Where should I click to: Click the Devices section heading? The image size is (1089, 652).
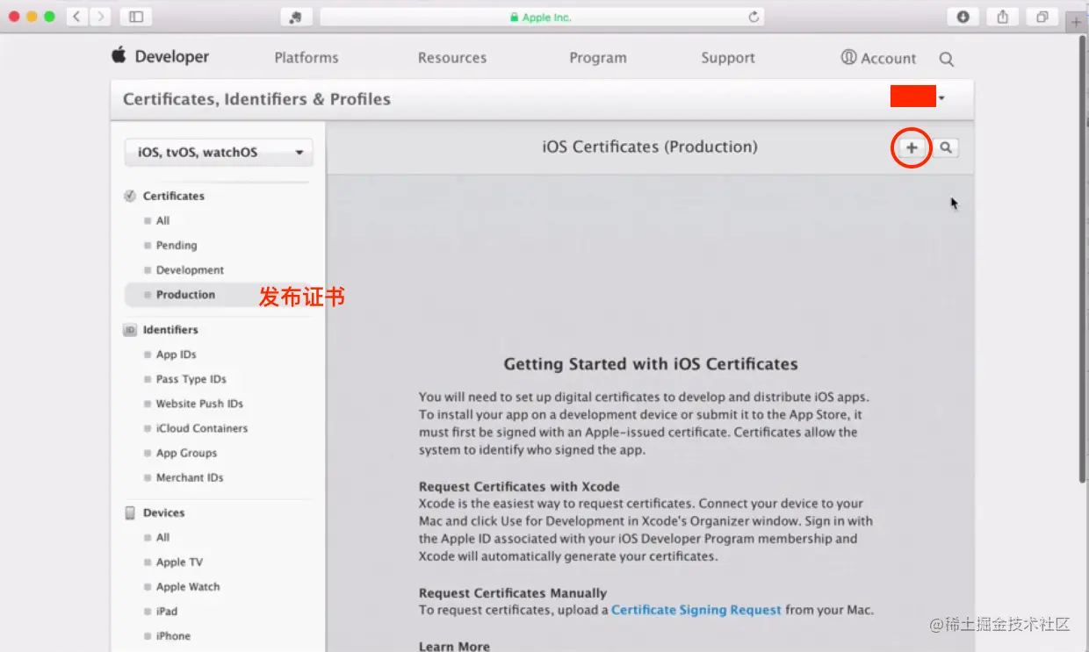[163, 512]
